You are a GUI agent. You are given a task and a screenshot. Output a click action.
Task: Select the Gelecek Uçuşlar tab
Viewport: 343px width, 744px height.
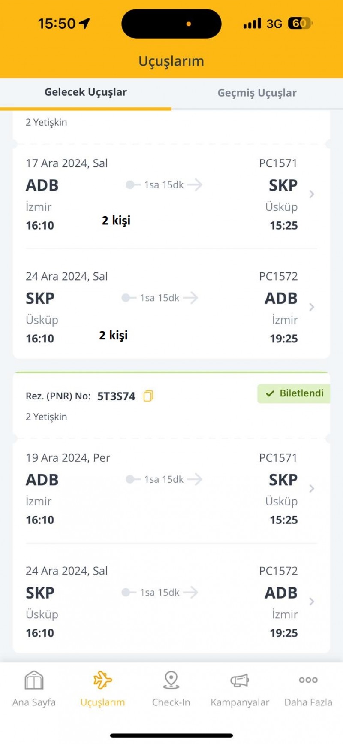pos(86,92)
